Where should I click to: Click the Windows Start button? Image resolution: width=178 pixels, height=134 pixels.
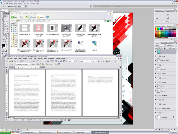coord(5,132)
